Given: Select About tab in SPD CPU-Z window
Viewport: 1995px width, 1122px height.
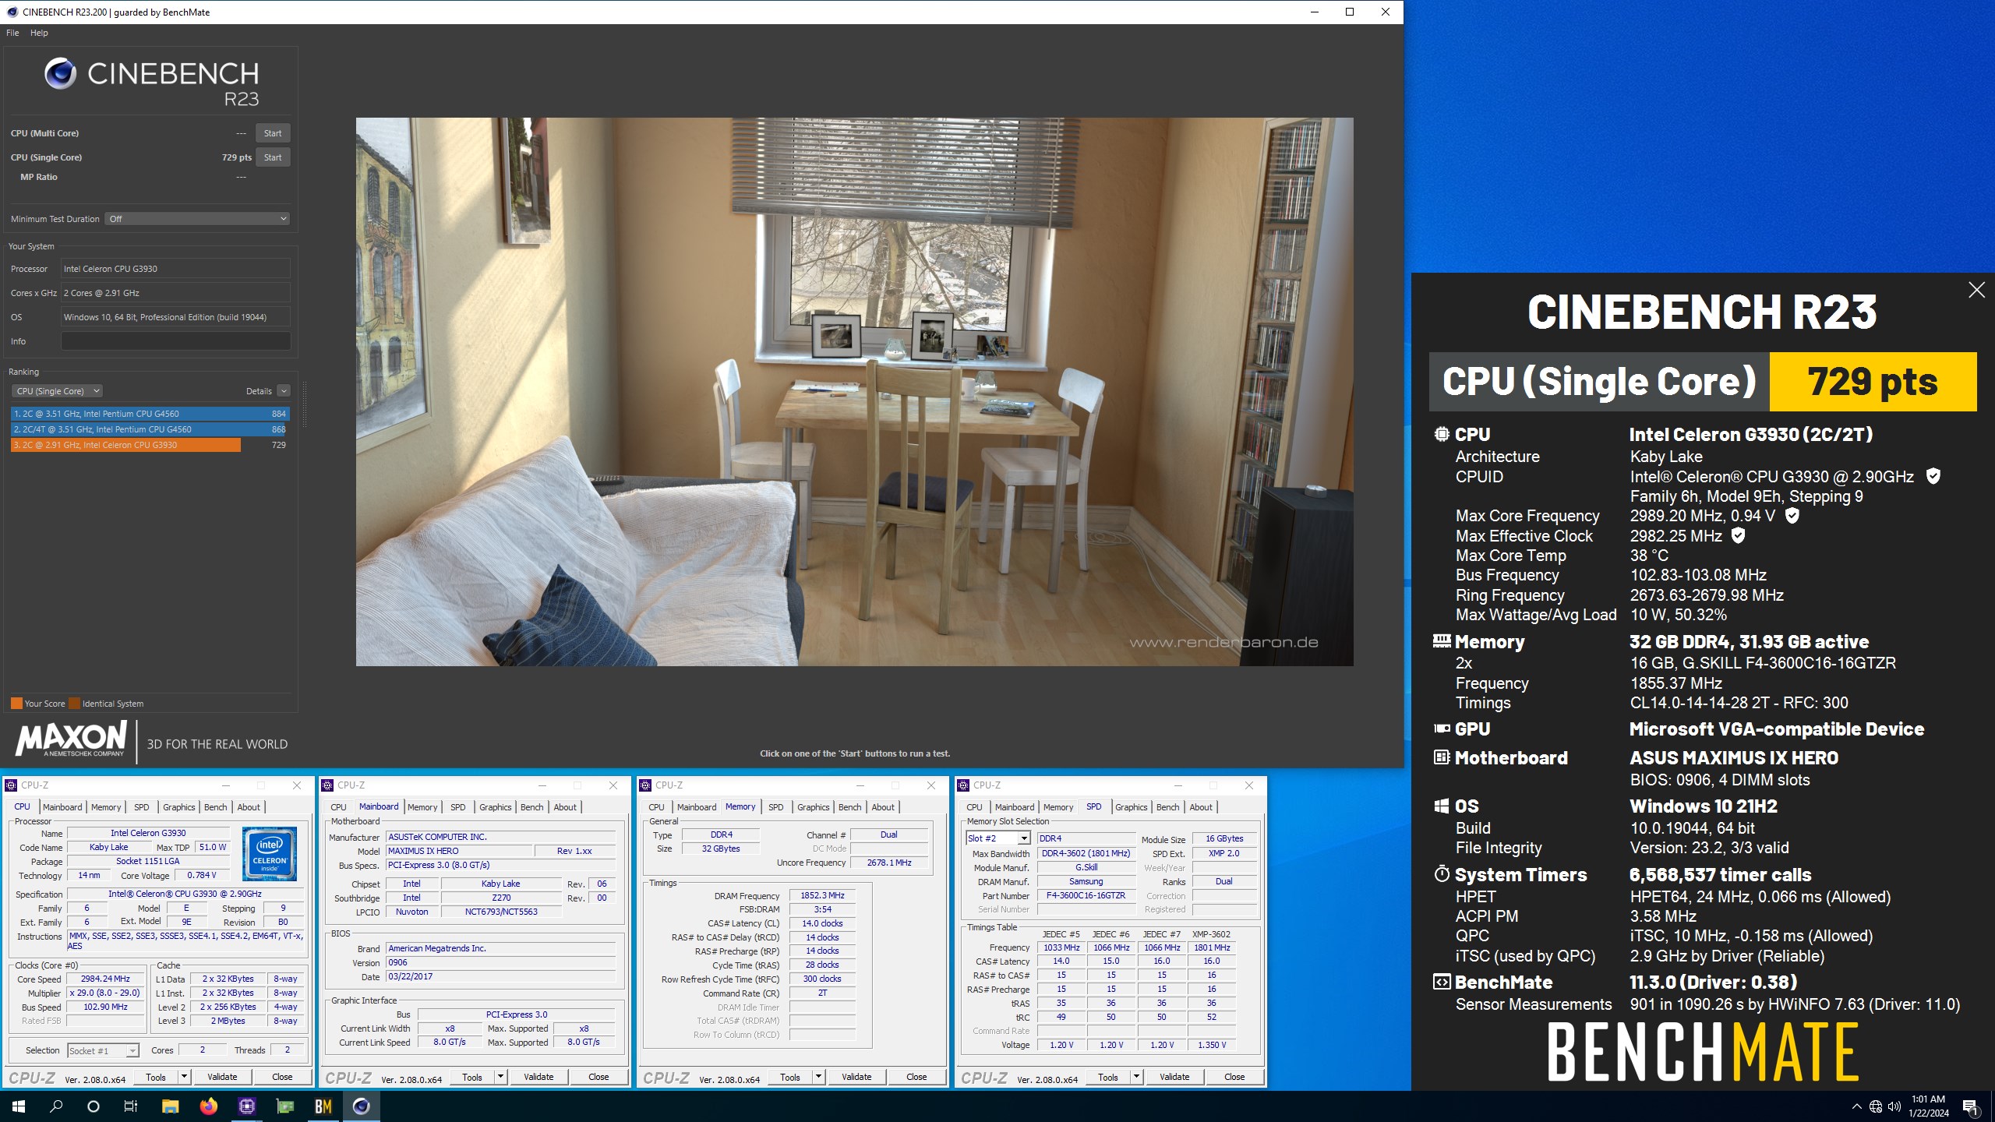Looking at the screenshot, I should coord(1201,807).
